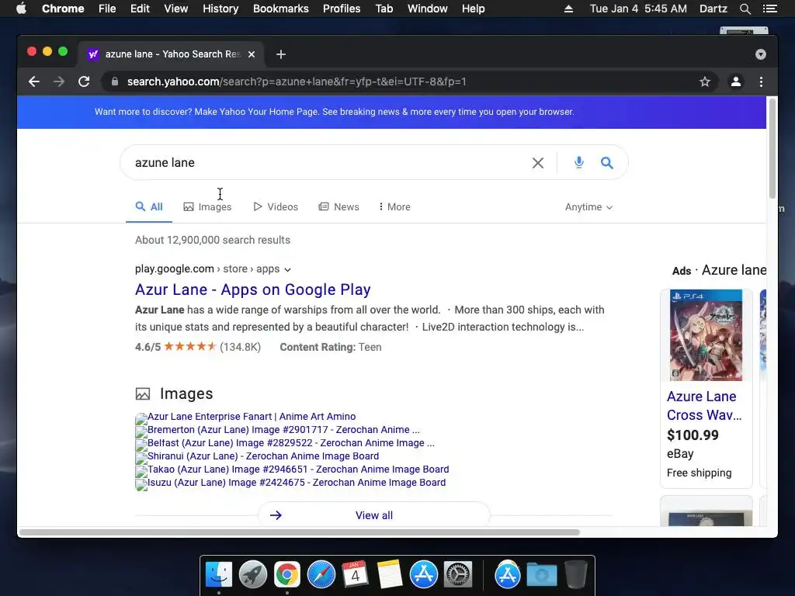Open the Window menu

point(428,9)
